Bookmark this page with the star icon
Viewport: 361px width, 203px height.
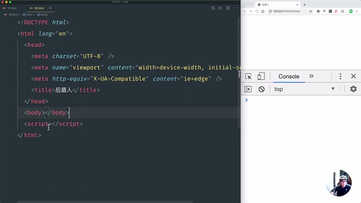[x=311, y=11]
